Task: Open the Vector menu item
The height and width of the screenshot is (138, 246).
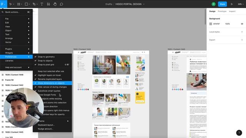Action: (x=16, y=42)
